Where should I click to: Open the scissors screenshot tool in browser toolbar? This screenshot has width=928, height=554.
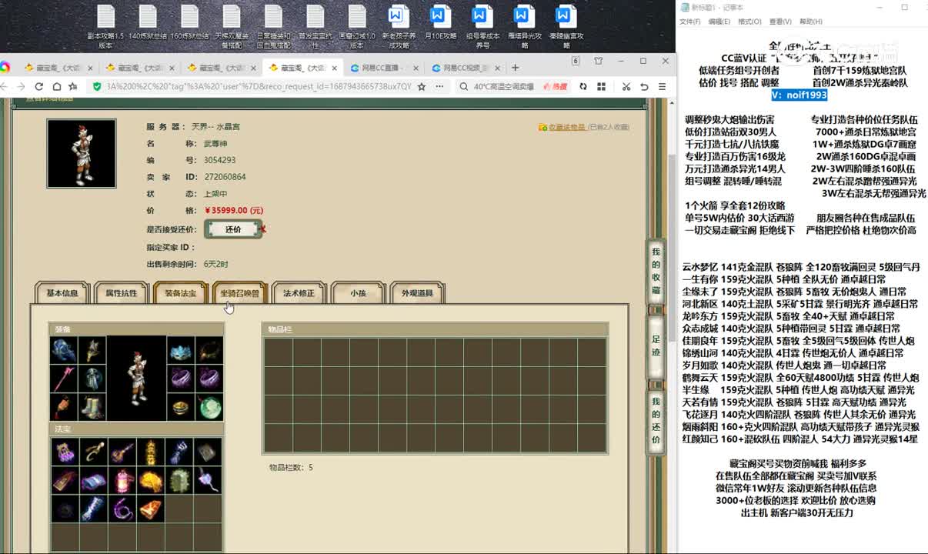626,87
